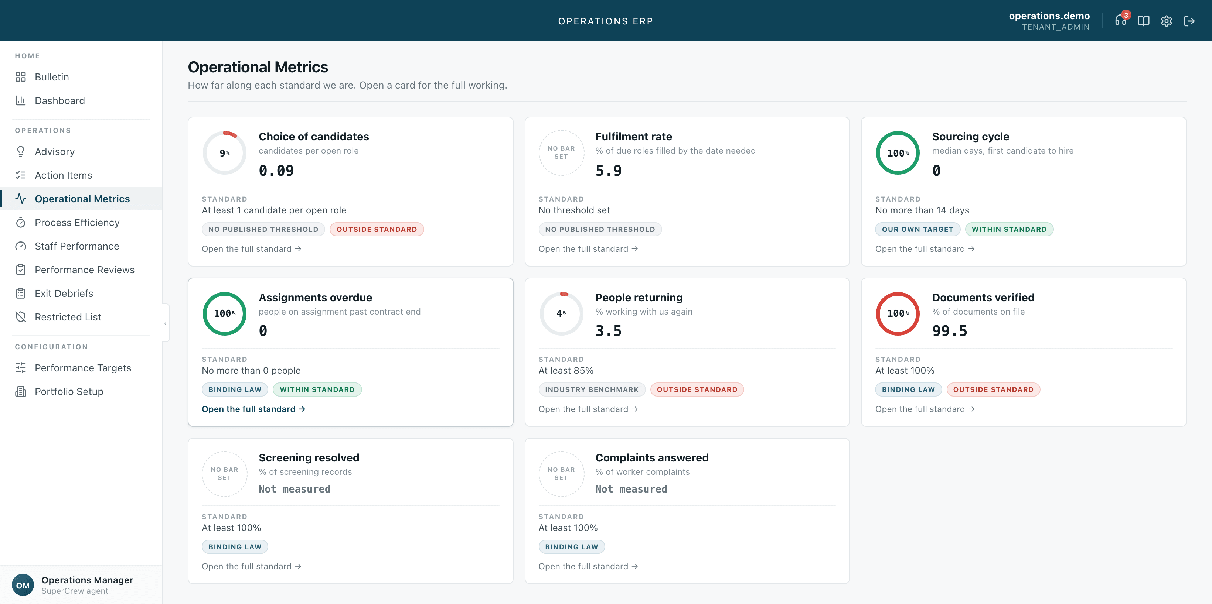Open full standard for Documents verified
1212x604 pixels.
point(925,409)
